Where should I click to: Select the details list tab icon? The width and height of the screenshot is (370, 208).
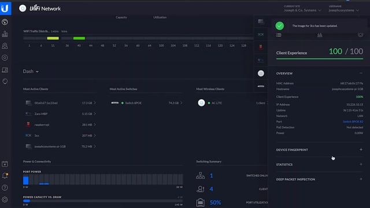pos(279,35)
